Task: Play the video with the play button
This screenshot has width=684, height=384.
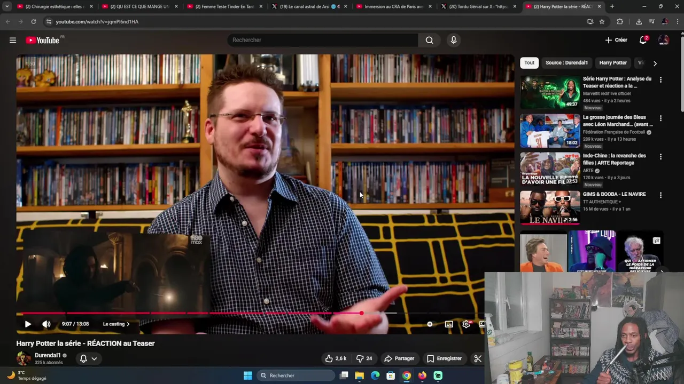Action: 28,324
